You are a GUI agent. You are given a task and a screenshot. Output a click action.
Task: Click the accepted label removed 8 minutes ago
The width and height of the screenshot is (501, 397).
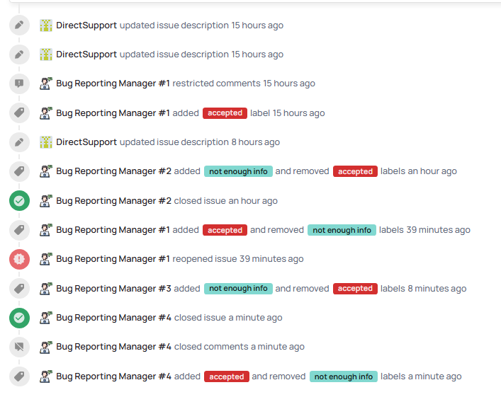(355, 289)
